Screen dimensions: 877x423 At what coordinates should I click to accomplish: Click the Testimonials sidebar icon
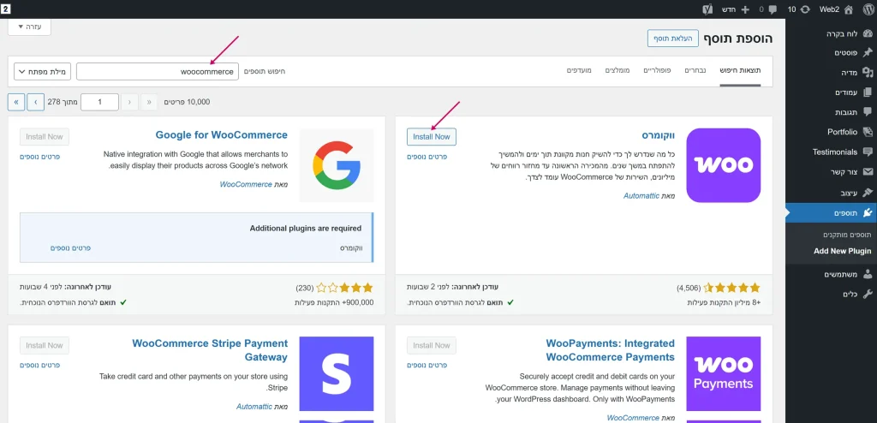pyautogui.click(x=868, y=152)
